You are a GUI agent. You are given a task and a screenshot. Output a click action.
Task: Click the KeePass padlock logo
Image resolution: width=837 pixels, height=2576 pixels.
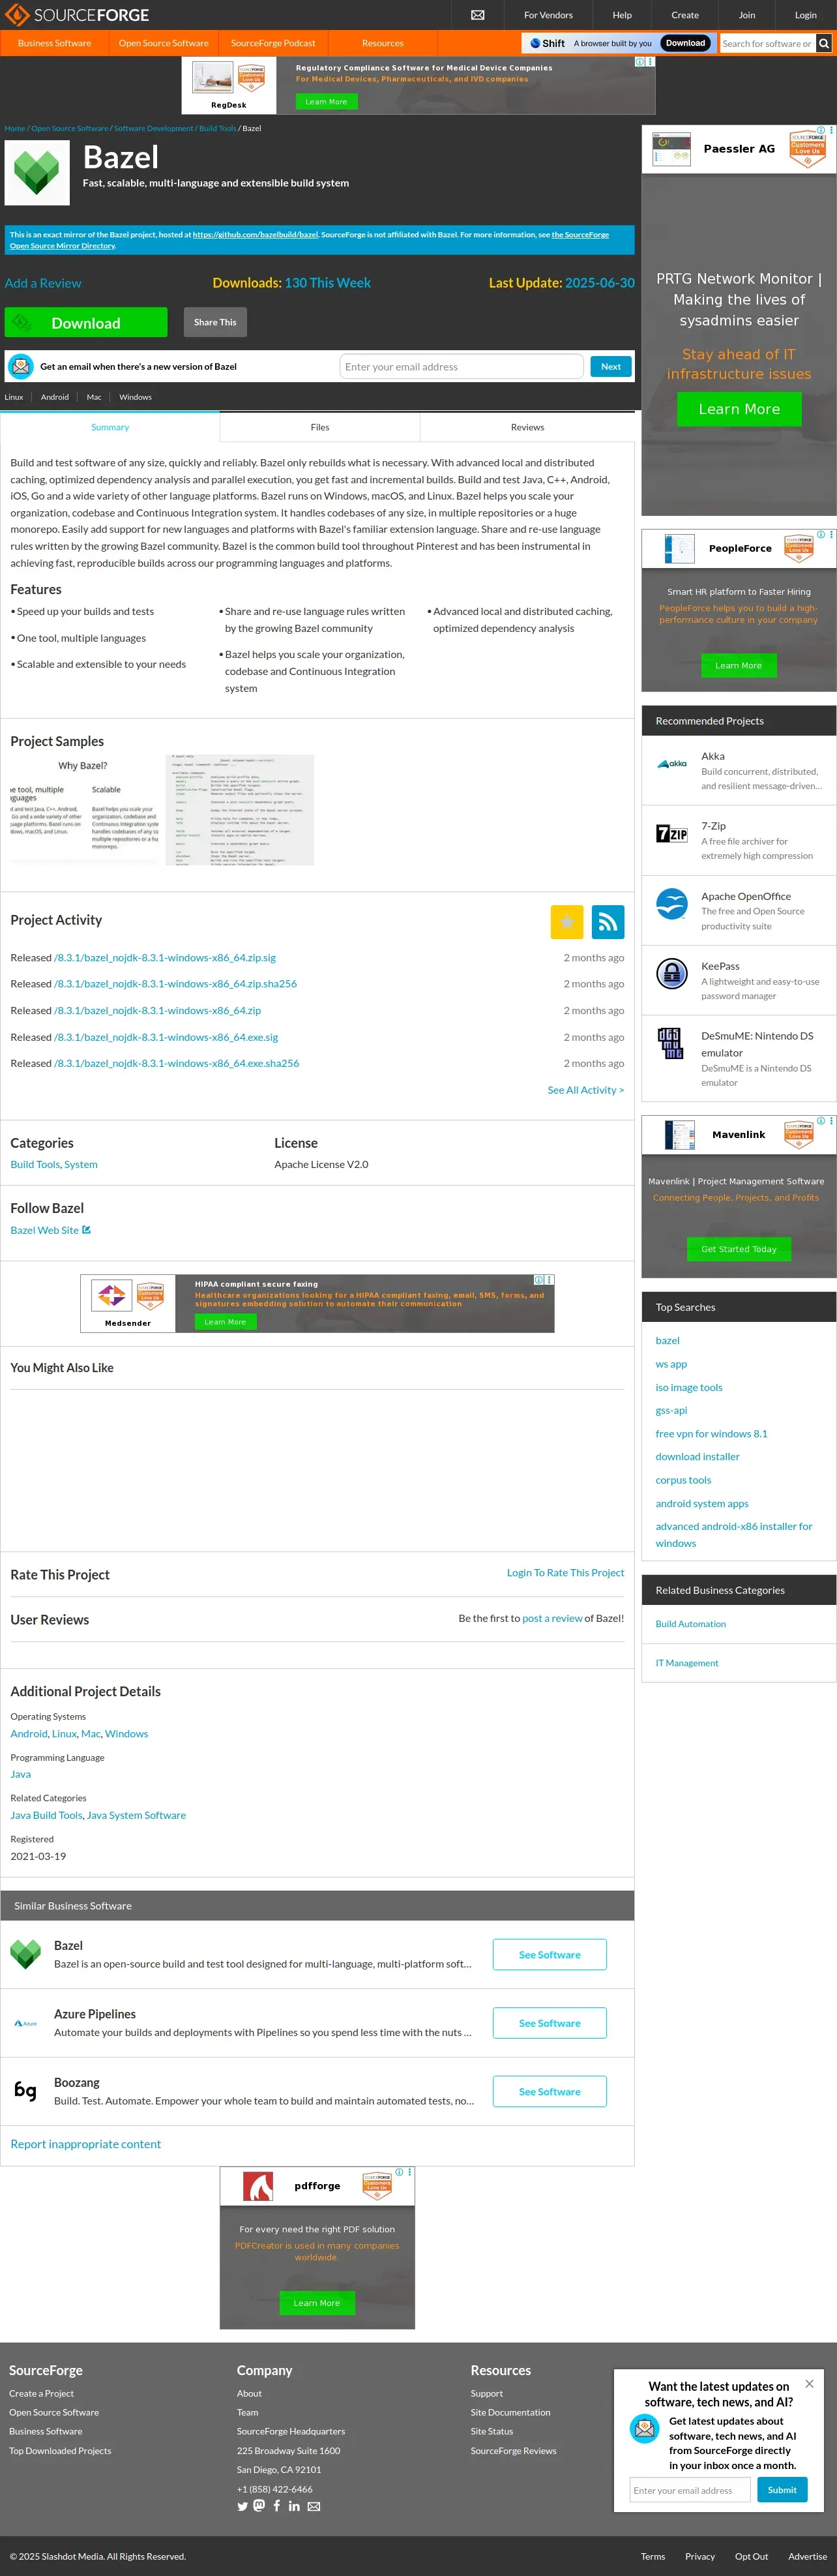point(672,973)
